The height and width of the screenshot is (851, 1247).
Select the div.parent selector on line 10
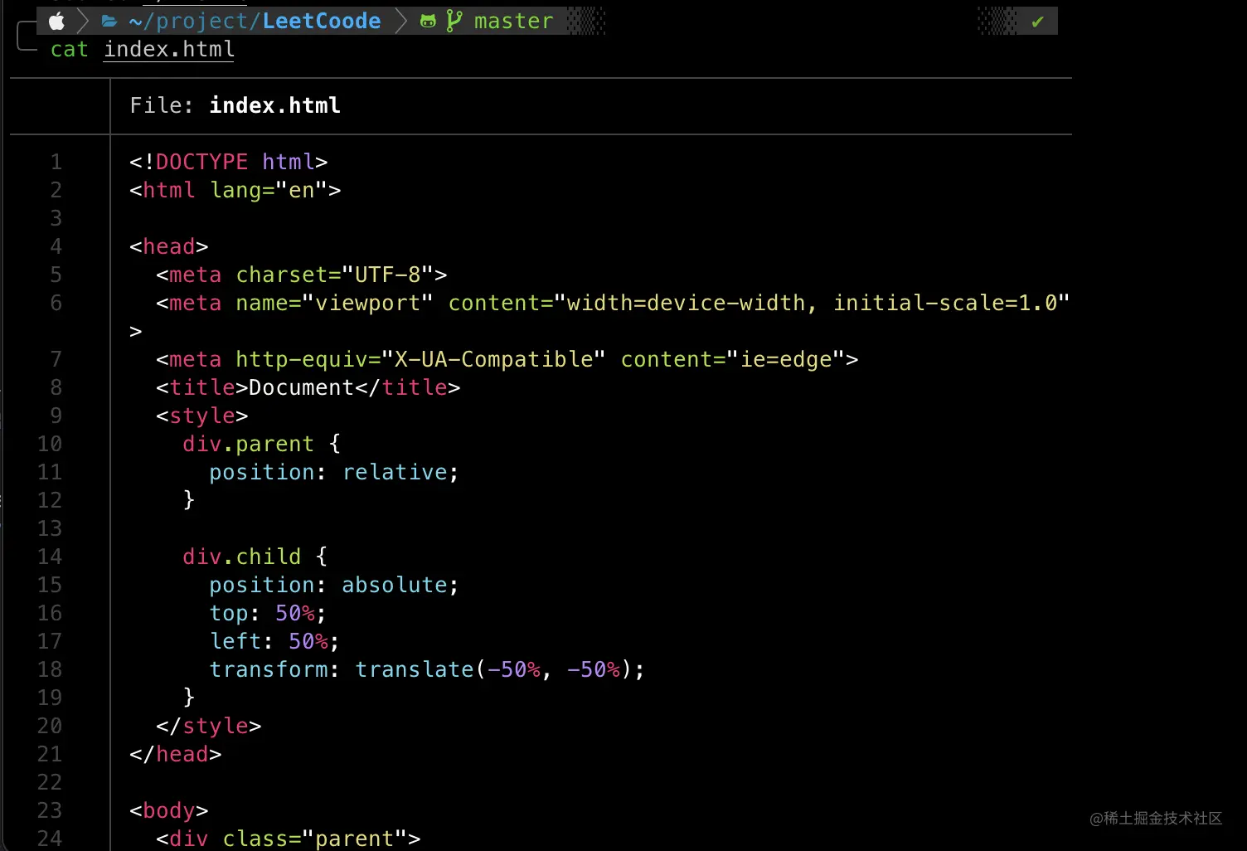[247, 444]
